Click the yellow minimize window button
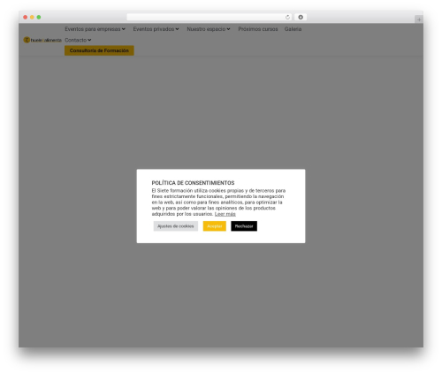 coord(32,18)
